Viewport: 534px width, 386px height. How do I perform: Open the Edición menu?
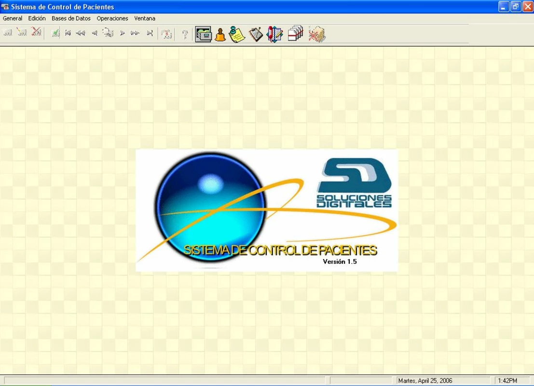[x=37, y=18]
